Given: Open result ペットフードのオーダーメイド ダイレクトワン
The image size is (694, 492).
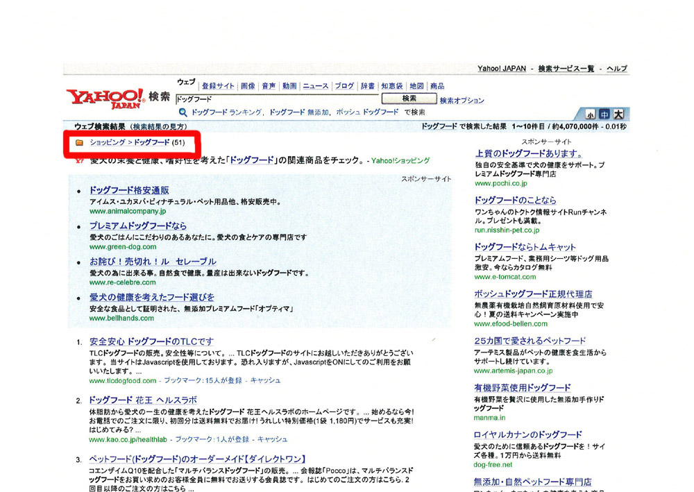Looking at the screenshot, I should [x=197, y=459].
